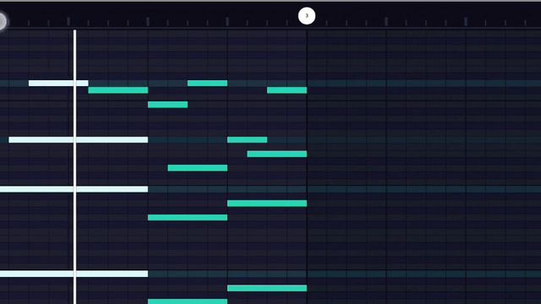Screen dimensions: 541x304
Task: Select the short white note in the topmost note row
Action: click(x=58, y=83)
